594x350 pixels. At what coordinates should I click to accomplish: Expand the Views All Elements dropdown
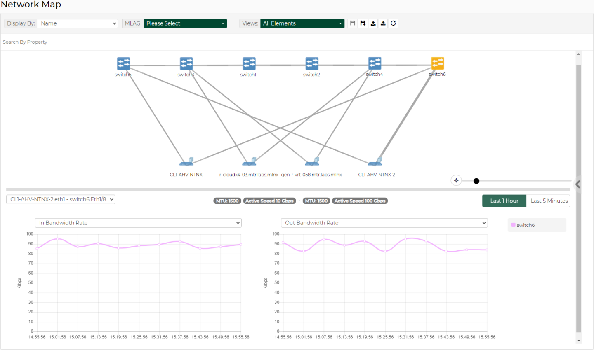(302, 23)
